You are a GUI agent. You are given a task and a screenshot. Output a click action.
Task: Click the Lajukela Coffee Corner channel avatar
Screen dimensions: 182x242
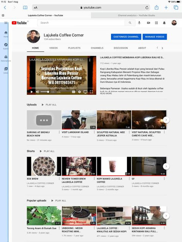[x=33, y=37]
